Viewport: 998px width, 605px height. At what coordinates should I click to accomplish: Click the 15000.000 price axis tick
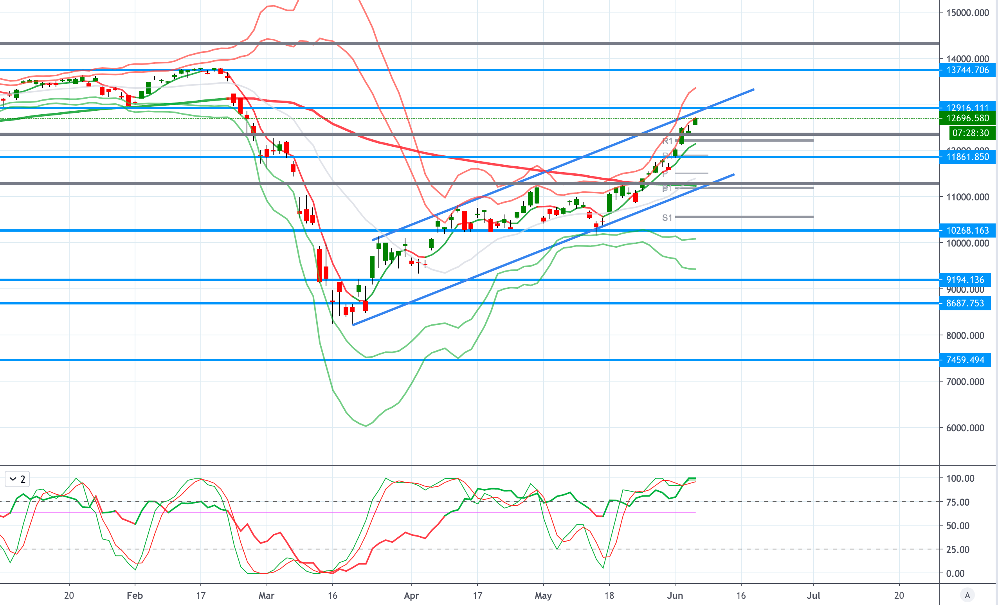point(967,13)
